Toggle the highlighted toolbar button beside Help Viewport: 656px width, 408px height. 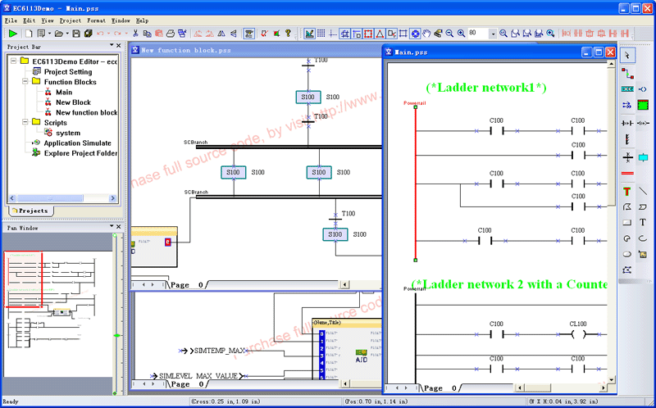(309, 34)
